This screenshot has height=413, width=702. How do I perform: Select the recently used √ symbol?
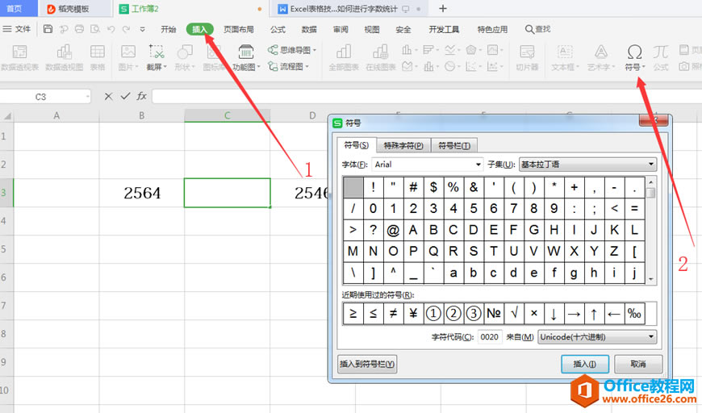point(514,313)
